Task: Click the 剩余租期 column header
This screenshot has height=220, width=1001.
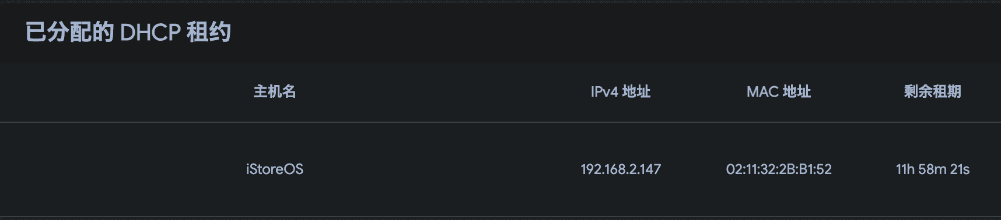Action: tap(933, 91)
